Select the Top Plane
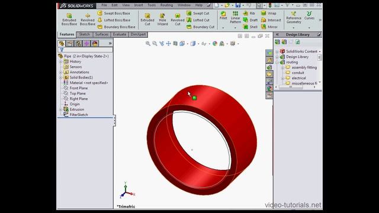The width and height of the screenshot is (379, 213). tap(75, 93)
